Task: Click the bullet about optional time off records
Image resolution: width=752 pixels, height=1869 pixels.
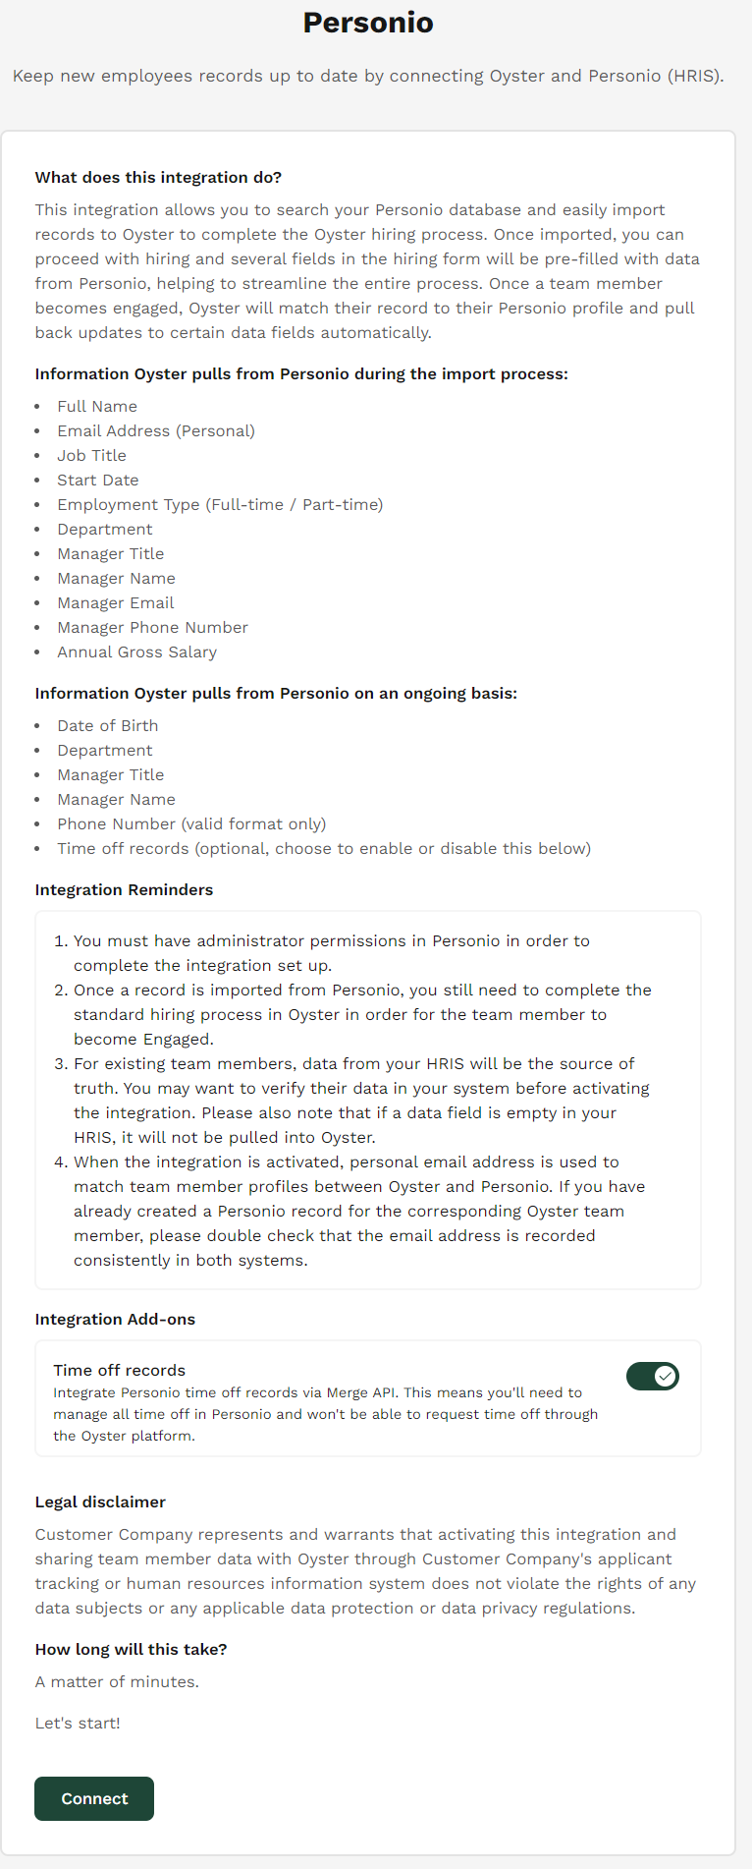Action: click(324, 848)
